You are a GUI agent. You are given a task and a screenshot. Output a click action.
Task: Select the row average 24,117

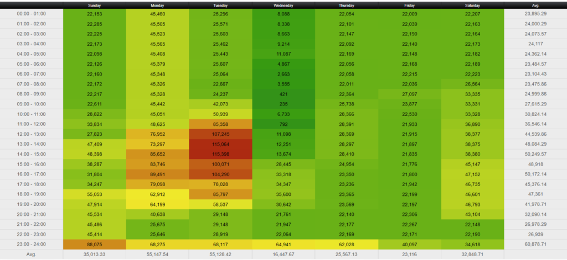(x=535, y=44)
